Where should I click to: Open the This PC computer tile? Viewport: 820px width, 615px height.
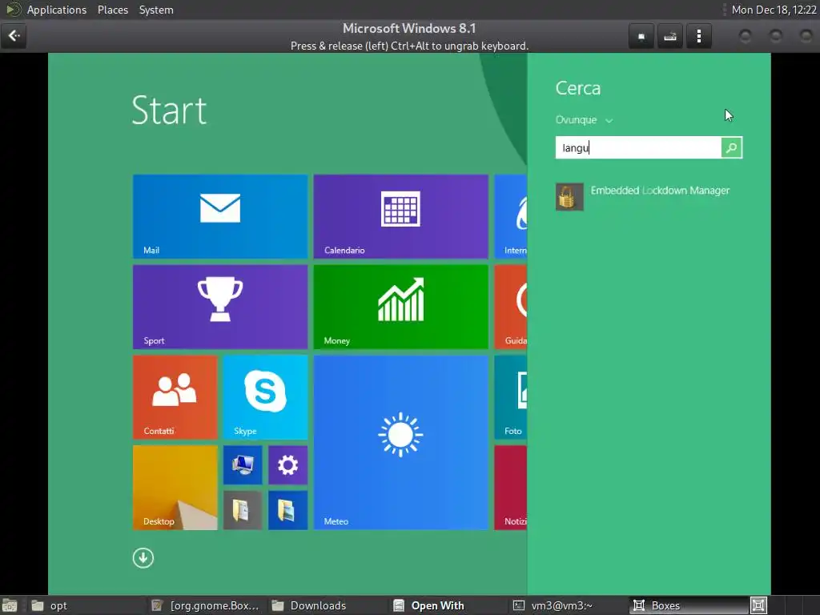[x=243, y=465]
